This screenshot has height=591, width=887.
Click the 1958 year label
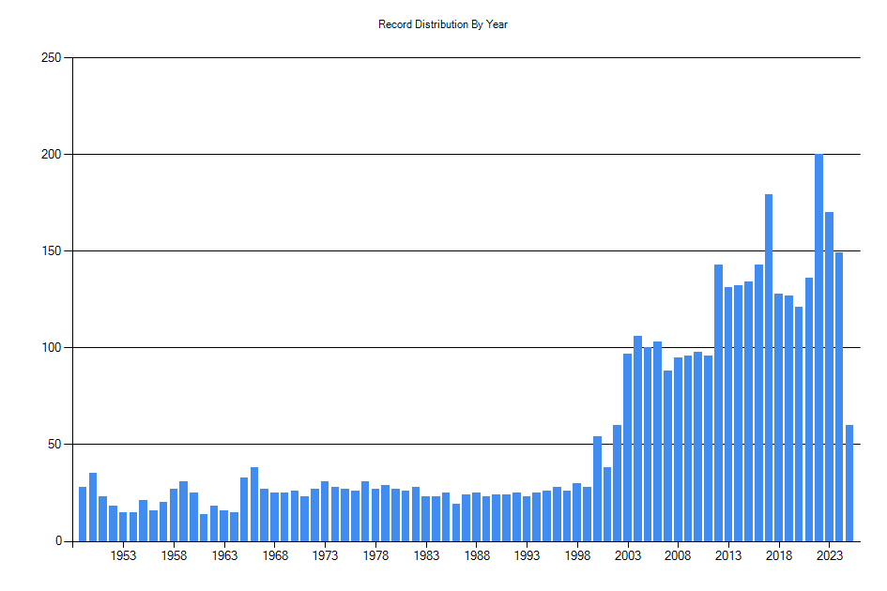click(x=174, y=556)
